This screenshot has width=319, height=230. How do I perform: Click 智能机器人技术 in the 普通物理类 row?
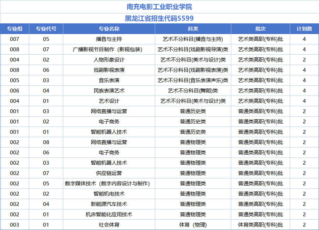(109, 163)
